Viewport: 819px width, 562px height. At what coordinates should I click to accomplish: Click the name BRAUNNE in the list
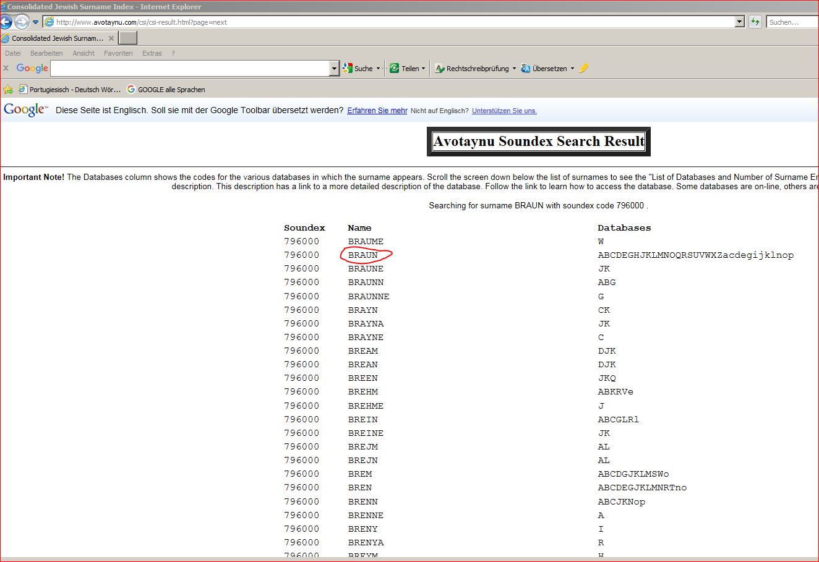tap(369, 296)
